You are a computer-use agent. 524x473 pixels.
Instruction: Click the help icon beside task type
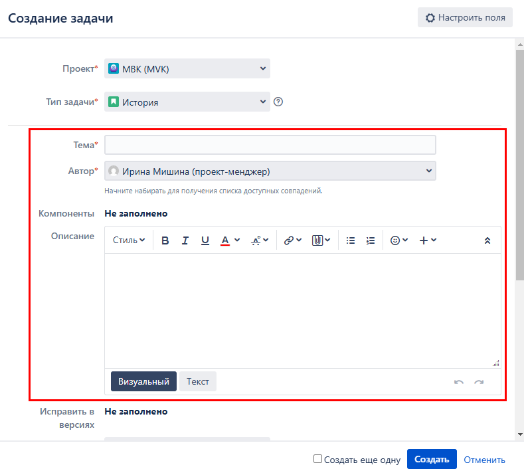[x=278, y=102]
